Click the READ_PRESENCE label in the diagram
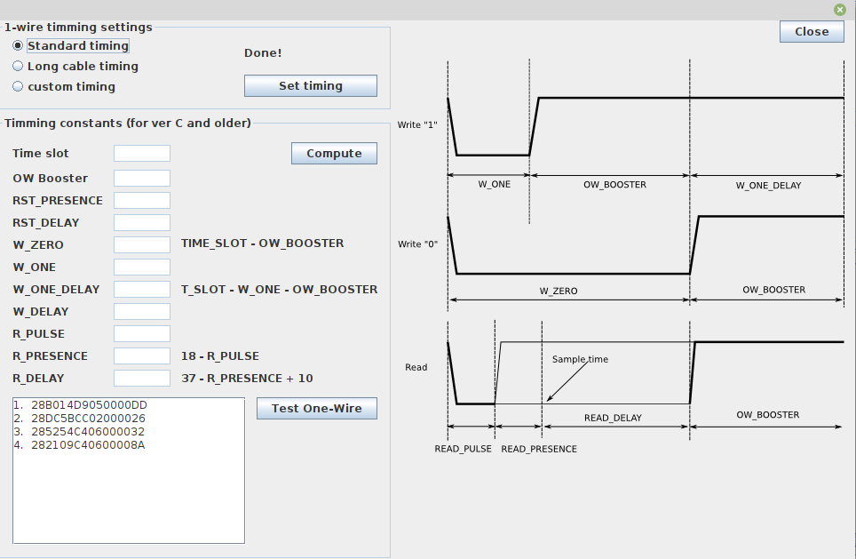856x559 pixels. pos(539,449)
